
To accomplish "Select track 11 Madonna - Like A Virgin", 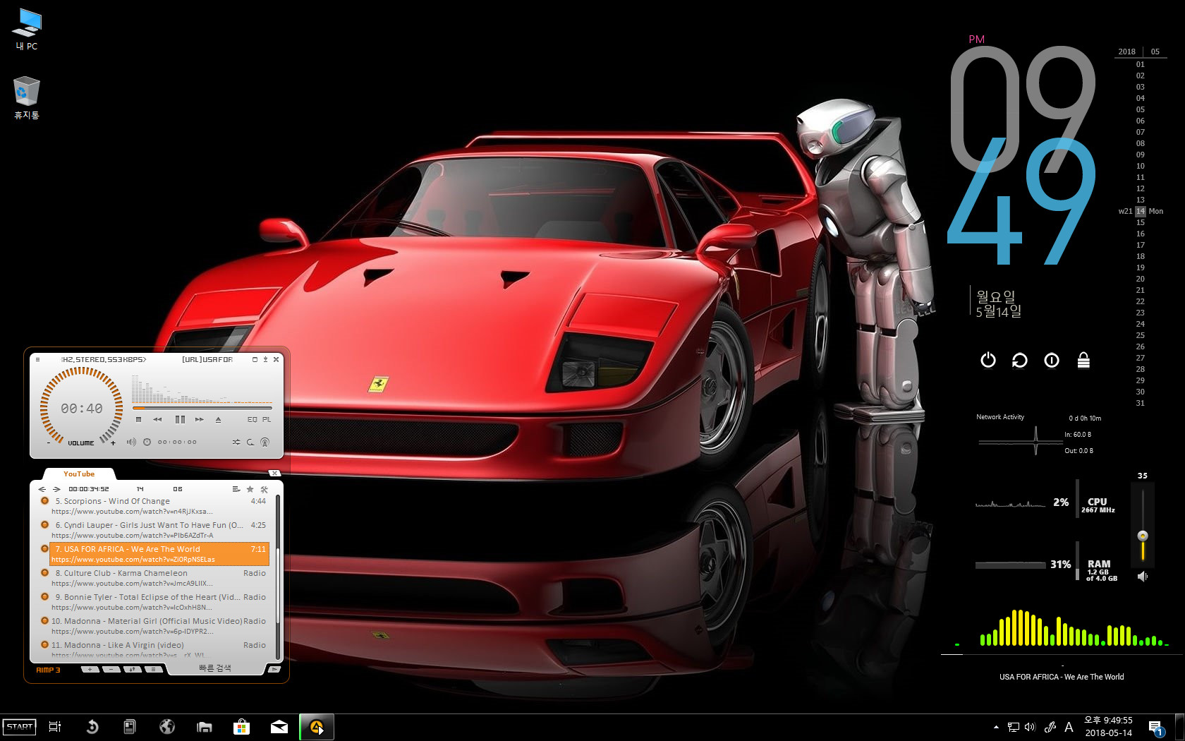I will point(159,649).
